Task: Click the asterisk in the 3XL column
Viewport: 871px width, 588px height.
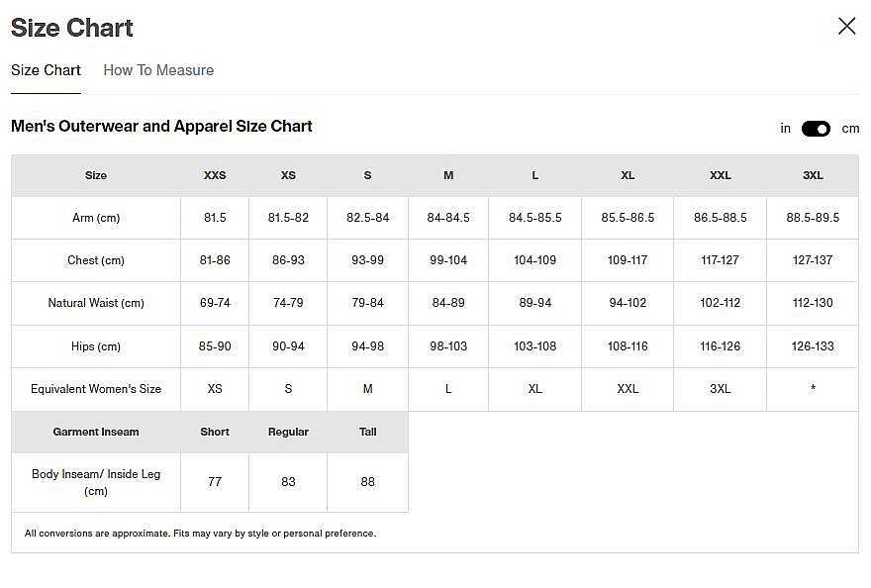Action: pyautogui.click(x=813, y=389)
